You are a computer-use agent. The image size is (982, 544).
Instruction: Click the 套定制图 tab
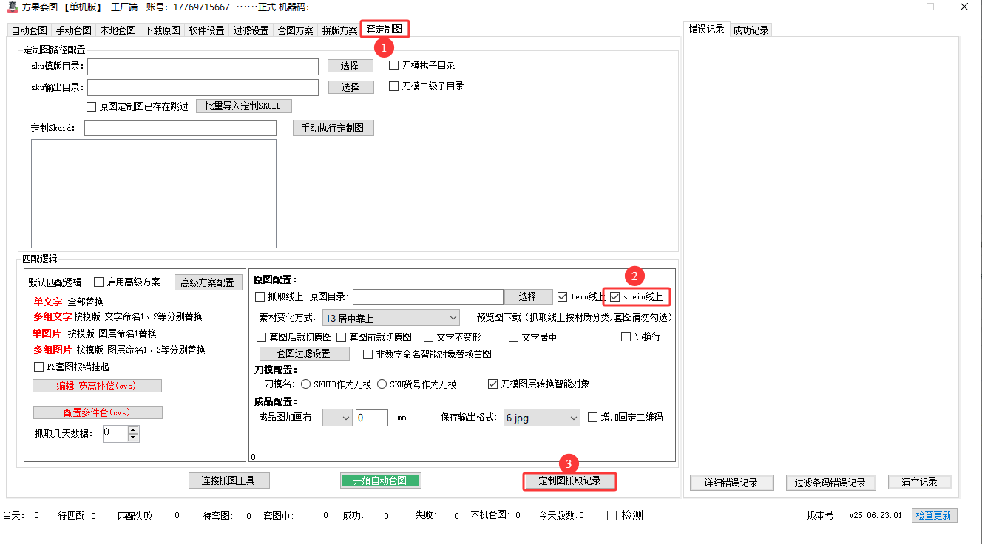(385, 29)
